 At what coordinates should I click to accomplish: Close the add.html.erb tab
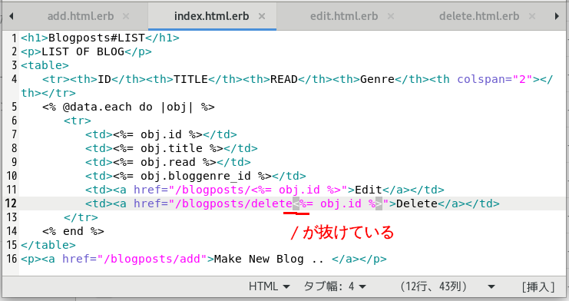click(126, 16)
